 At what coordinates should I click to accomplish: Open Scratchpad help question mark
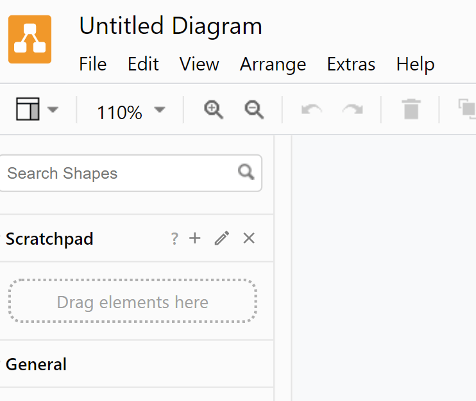(174, 239)
